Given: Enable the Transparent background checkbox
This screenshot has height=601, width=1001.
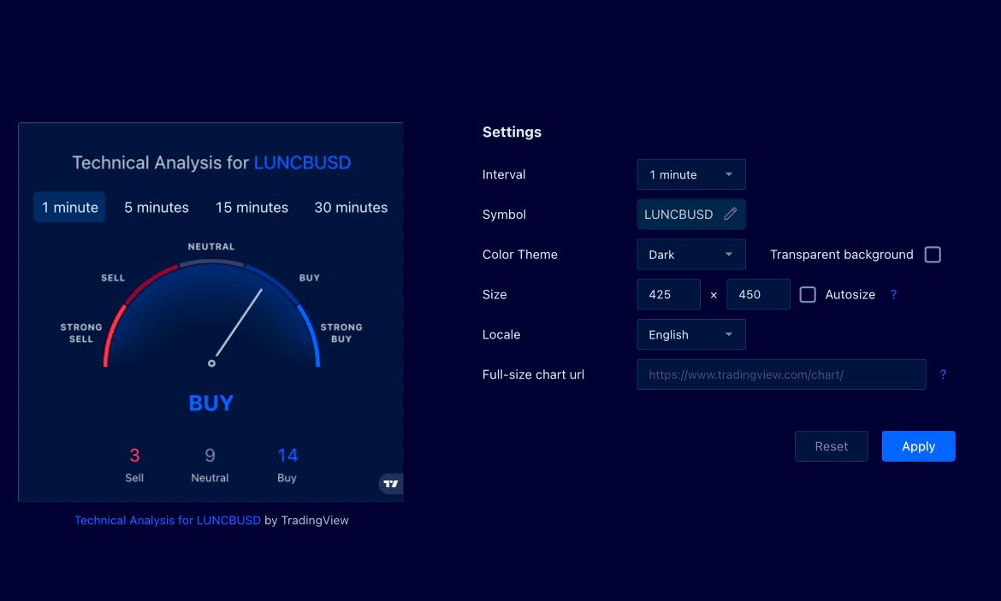Looking at the screenshot, I should (x=933, y=255).
